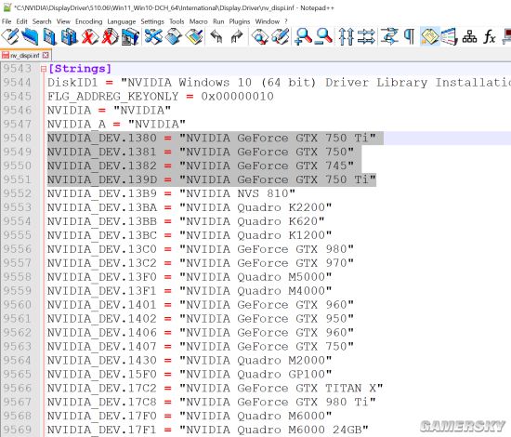Click the user defined language colored-lines icon

tap(450, 36)
